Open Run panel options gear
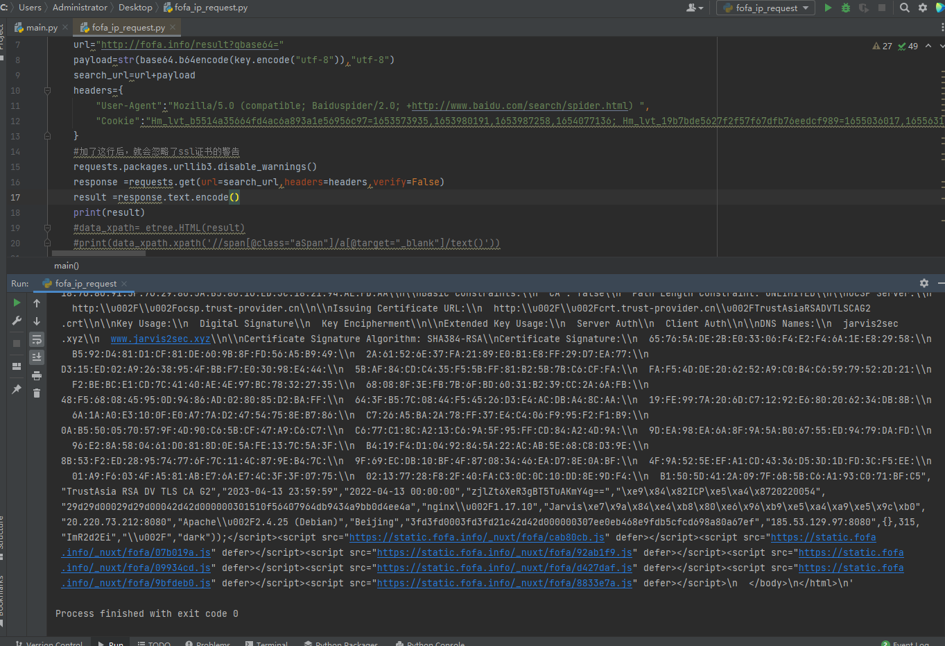The height and width of the screenshot is (646, 945). [924, 283]
